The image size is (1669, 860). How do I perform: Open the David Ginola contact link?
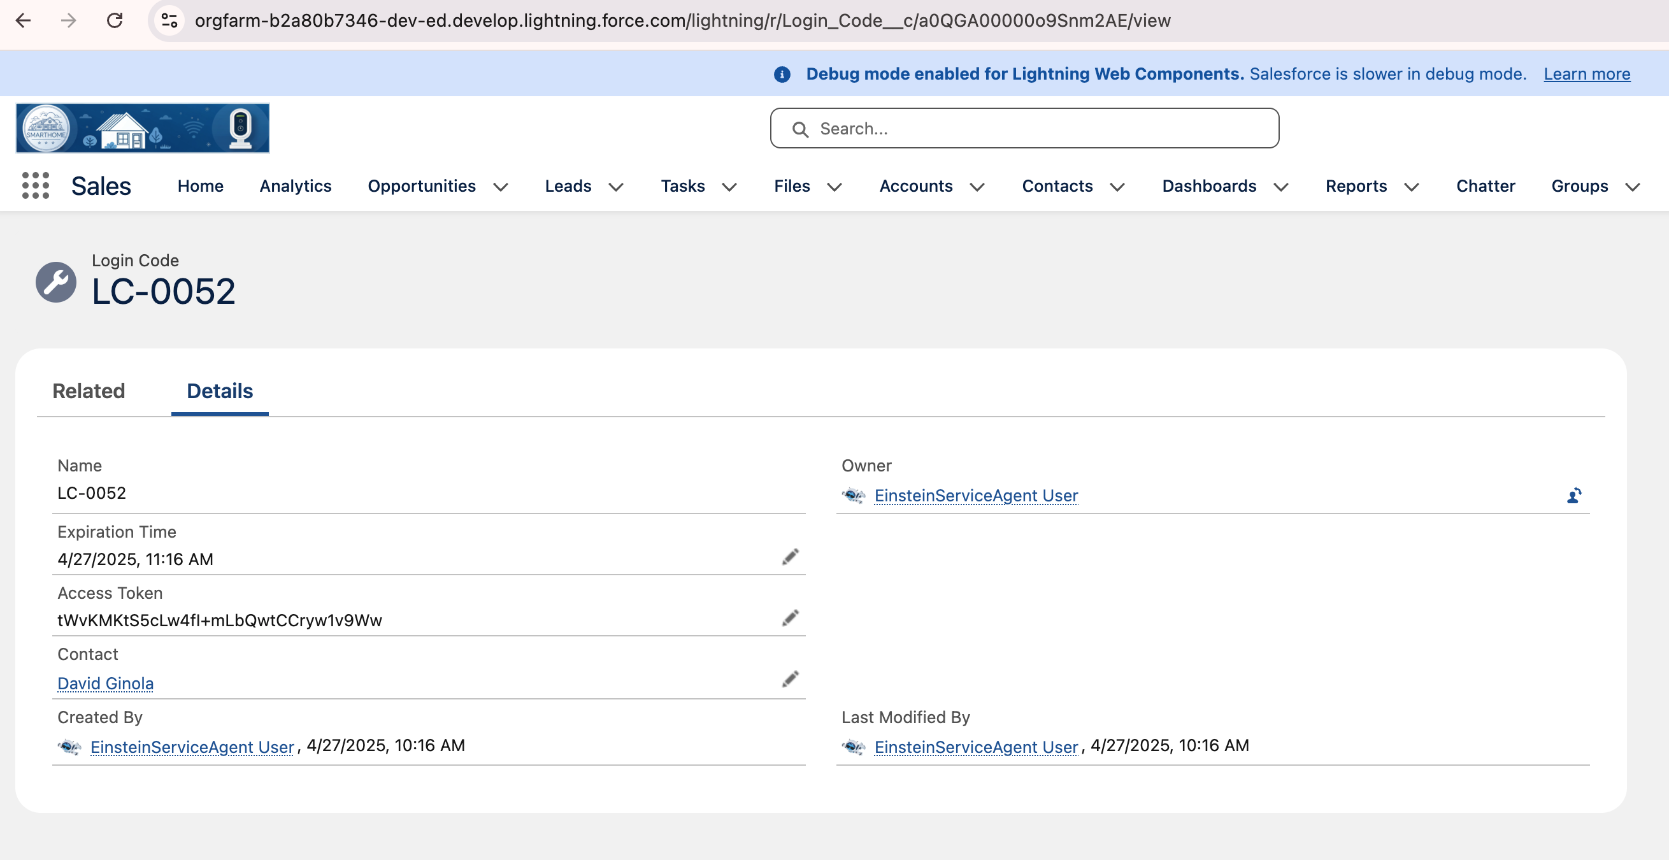pos(106,684)
